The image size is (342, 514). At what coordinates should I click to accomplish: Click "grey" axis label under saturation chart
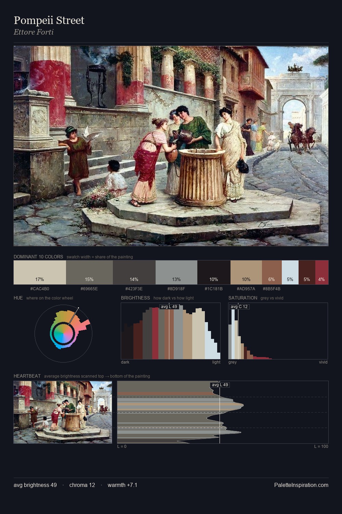coord(233,362)
